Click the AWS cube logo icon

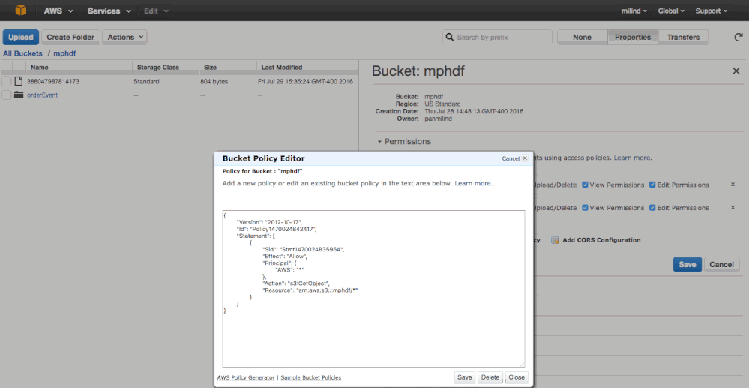point(20,10)
